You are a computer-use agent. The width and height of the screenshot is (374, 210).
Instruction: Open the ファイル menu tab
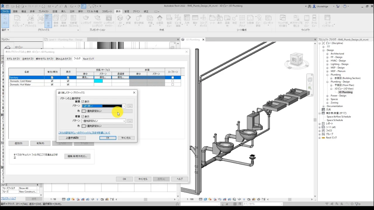tap(5, 11)
